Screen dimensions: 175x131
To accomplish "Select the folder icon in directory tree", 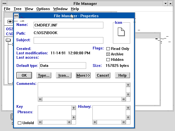I will [x=8, y=40].
